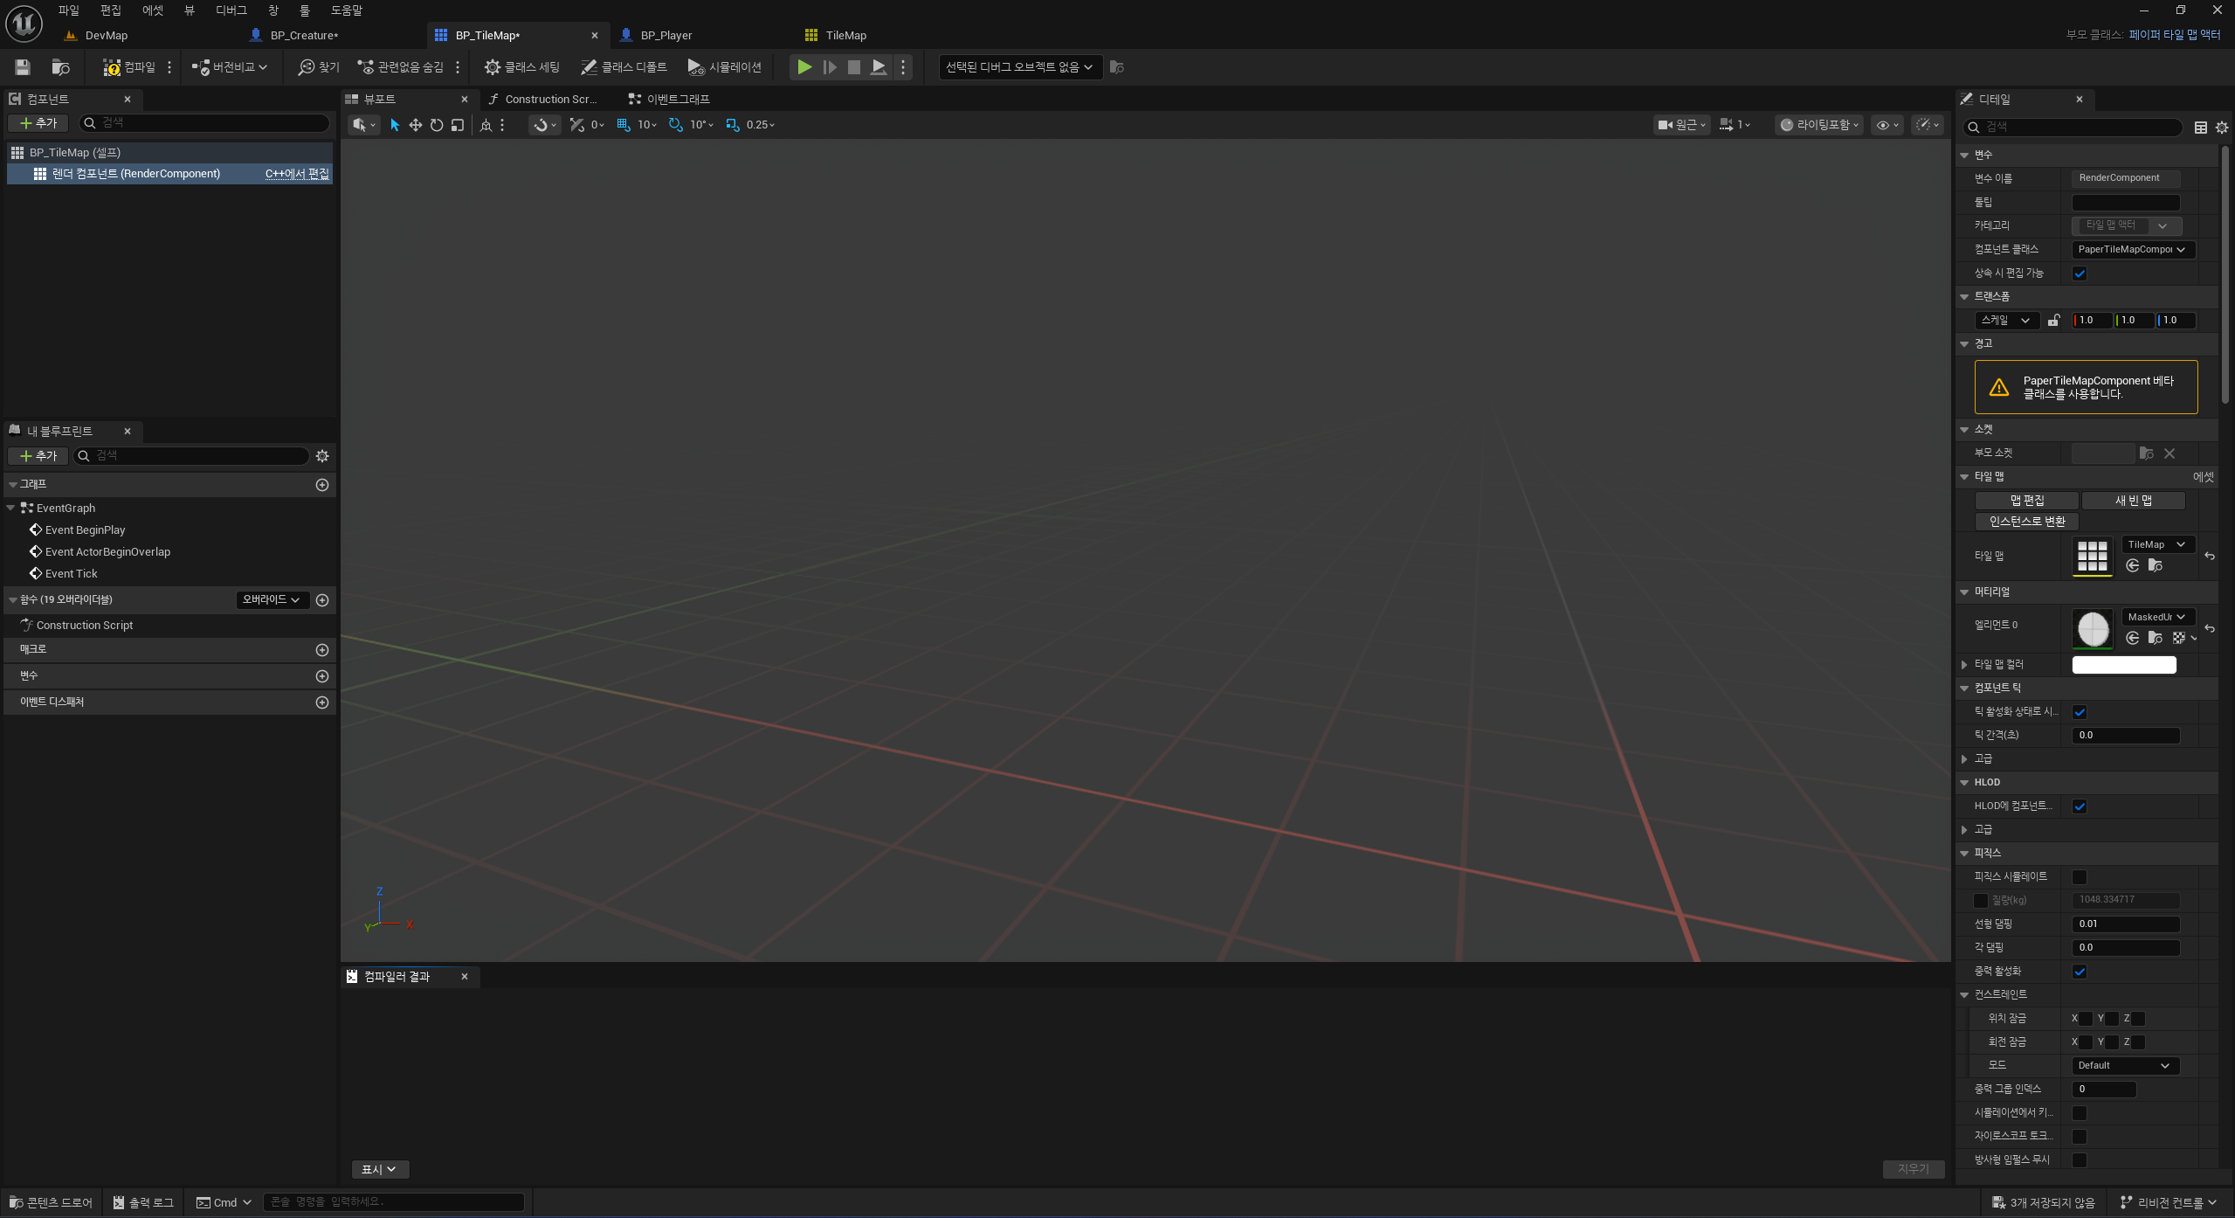Click the Find (찾기) toolbar icon
Image resolution: width=2235 pixels, height=1218 pixels.
point(319,67)
